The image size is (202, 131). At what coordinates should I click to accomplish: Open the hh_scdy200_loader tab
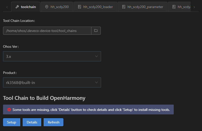[x=95, y=7]
